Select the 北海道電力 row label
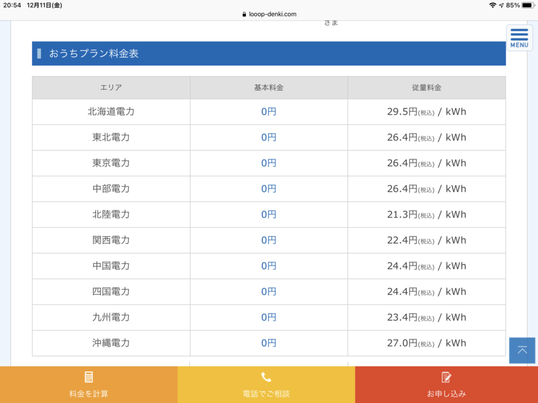 (111, 112)
